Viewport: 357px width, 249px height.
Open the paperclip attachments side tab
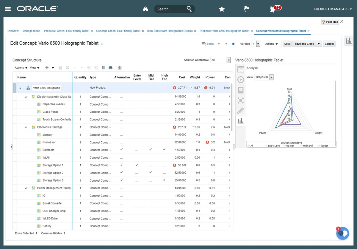pos(240,111)
